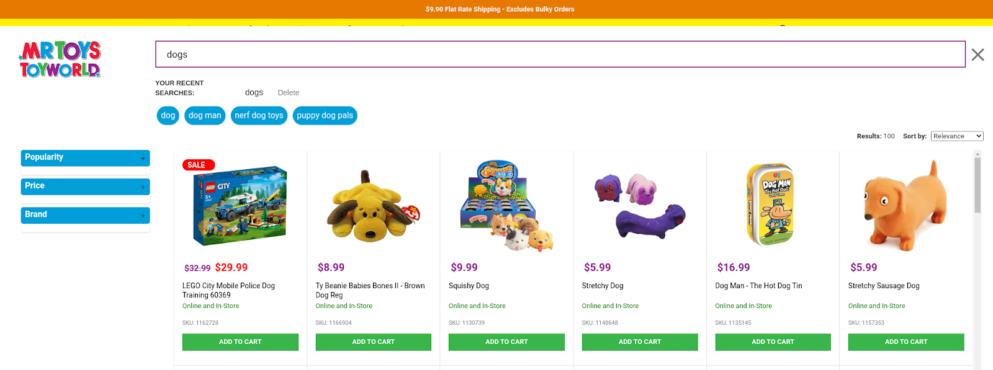The image size is (993, 370).
Task: Open the Dog Man Hot Dog Tin image
Action: (773, 205)
